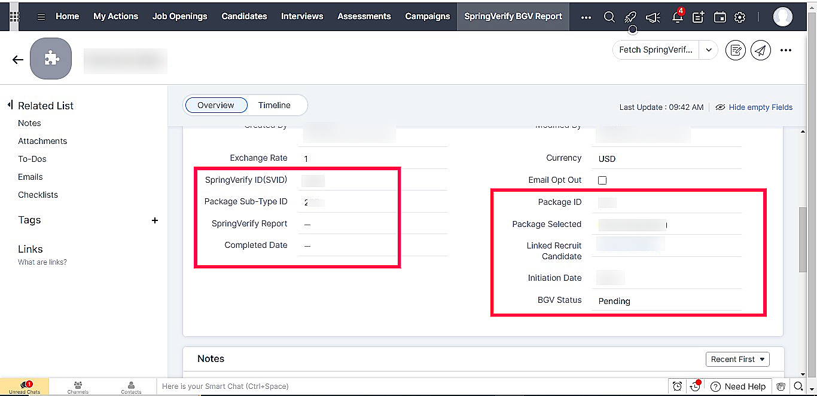
Task: Click the Exchange Rate value 1
Action: [306, 159]
